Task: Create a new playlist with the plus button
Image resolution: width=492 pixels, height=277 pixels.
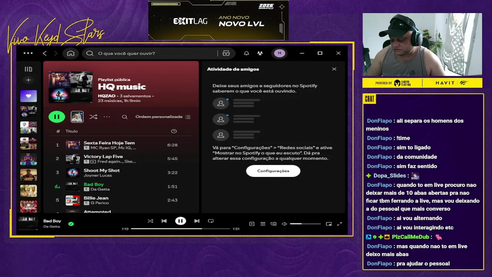Action: (28, 80)
